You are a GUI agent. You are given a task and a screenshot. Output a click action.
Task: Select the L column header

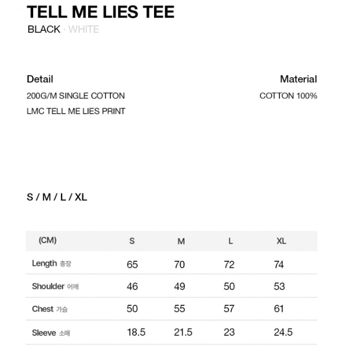(230, 241)
